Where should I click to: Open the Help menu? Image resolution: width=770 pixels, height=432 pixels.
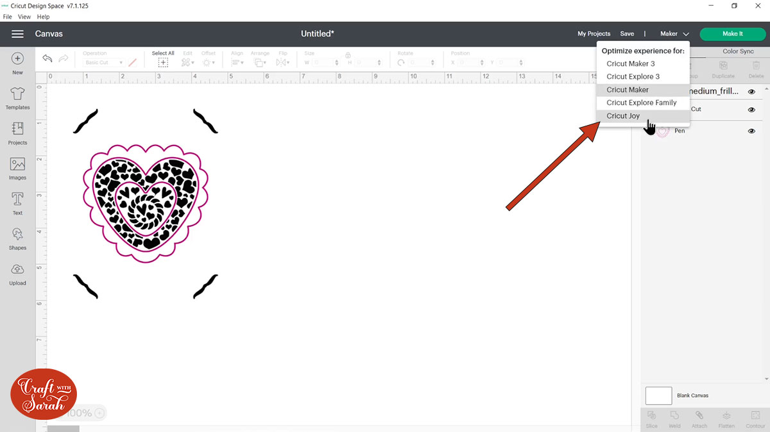43,17
